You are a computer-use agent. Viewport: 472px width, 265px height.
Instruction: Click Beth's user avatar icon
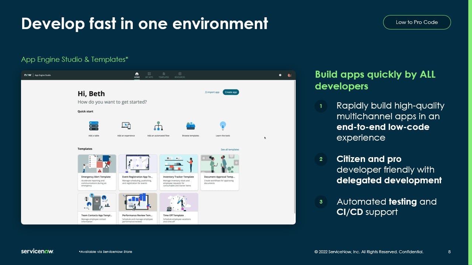tap(289, 75)
